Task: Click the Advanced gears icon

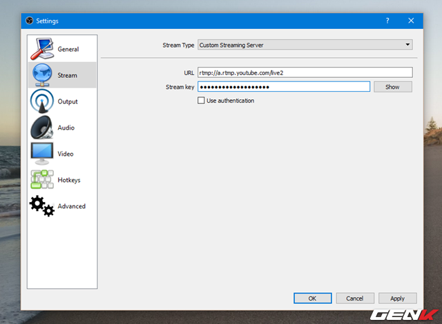Action: coord(42,206)
